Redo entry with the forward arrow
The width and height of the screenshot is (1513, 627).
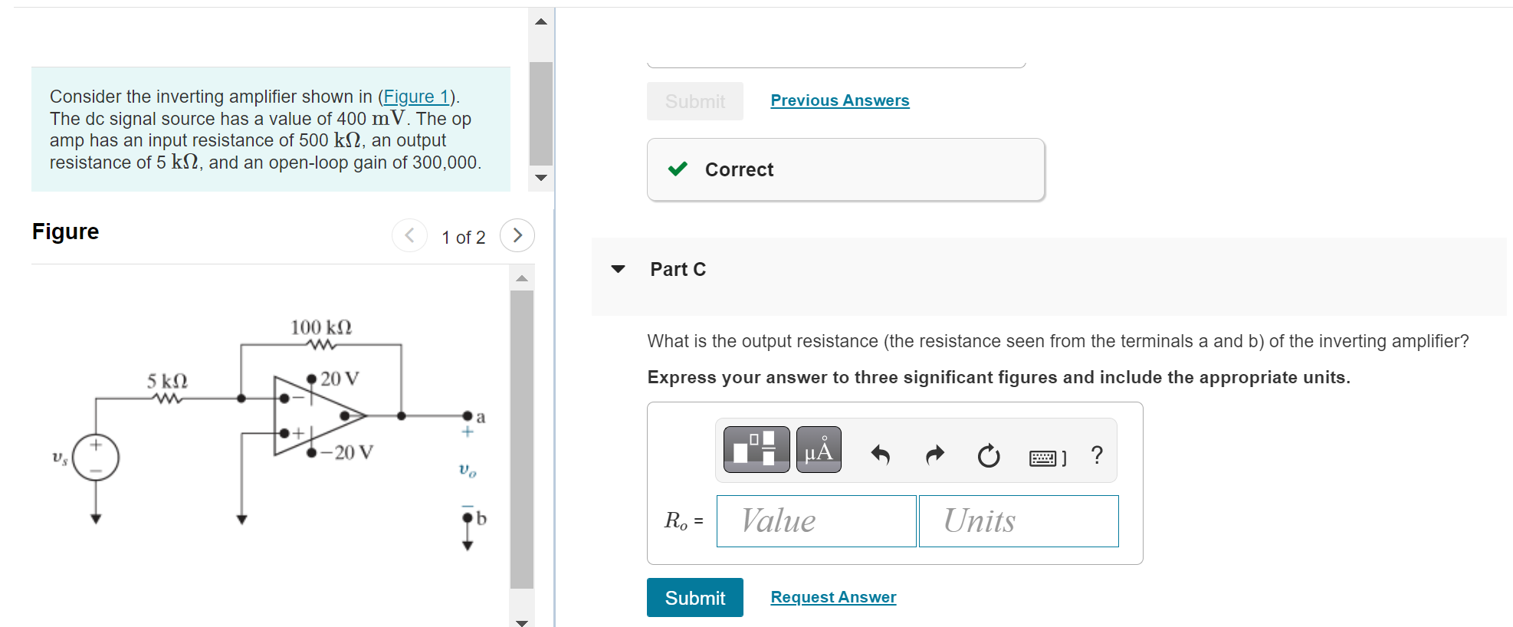(x=935, y=455)
